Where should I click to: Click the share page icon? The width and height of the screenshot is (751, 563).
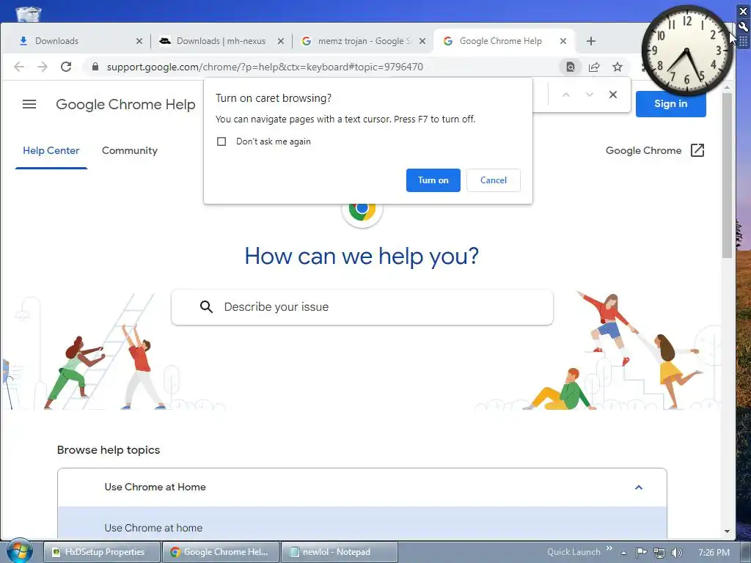pyautogui.click(x=594, y=67)
